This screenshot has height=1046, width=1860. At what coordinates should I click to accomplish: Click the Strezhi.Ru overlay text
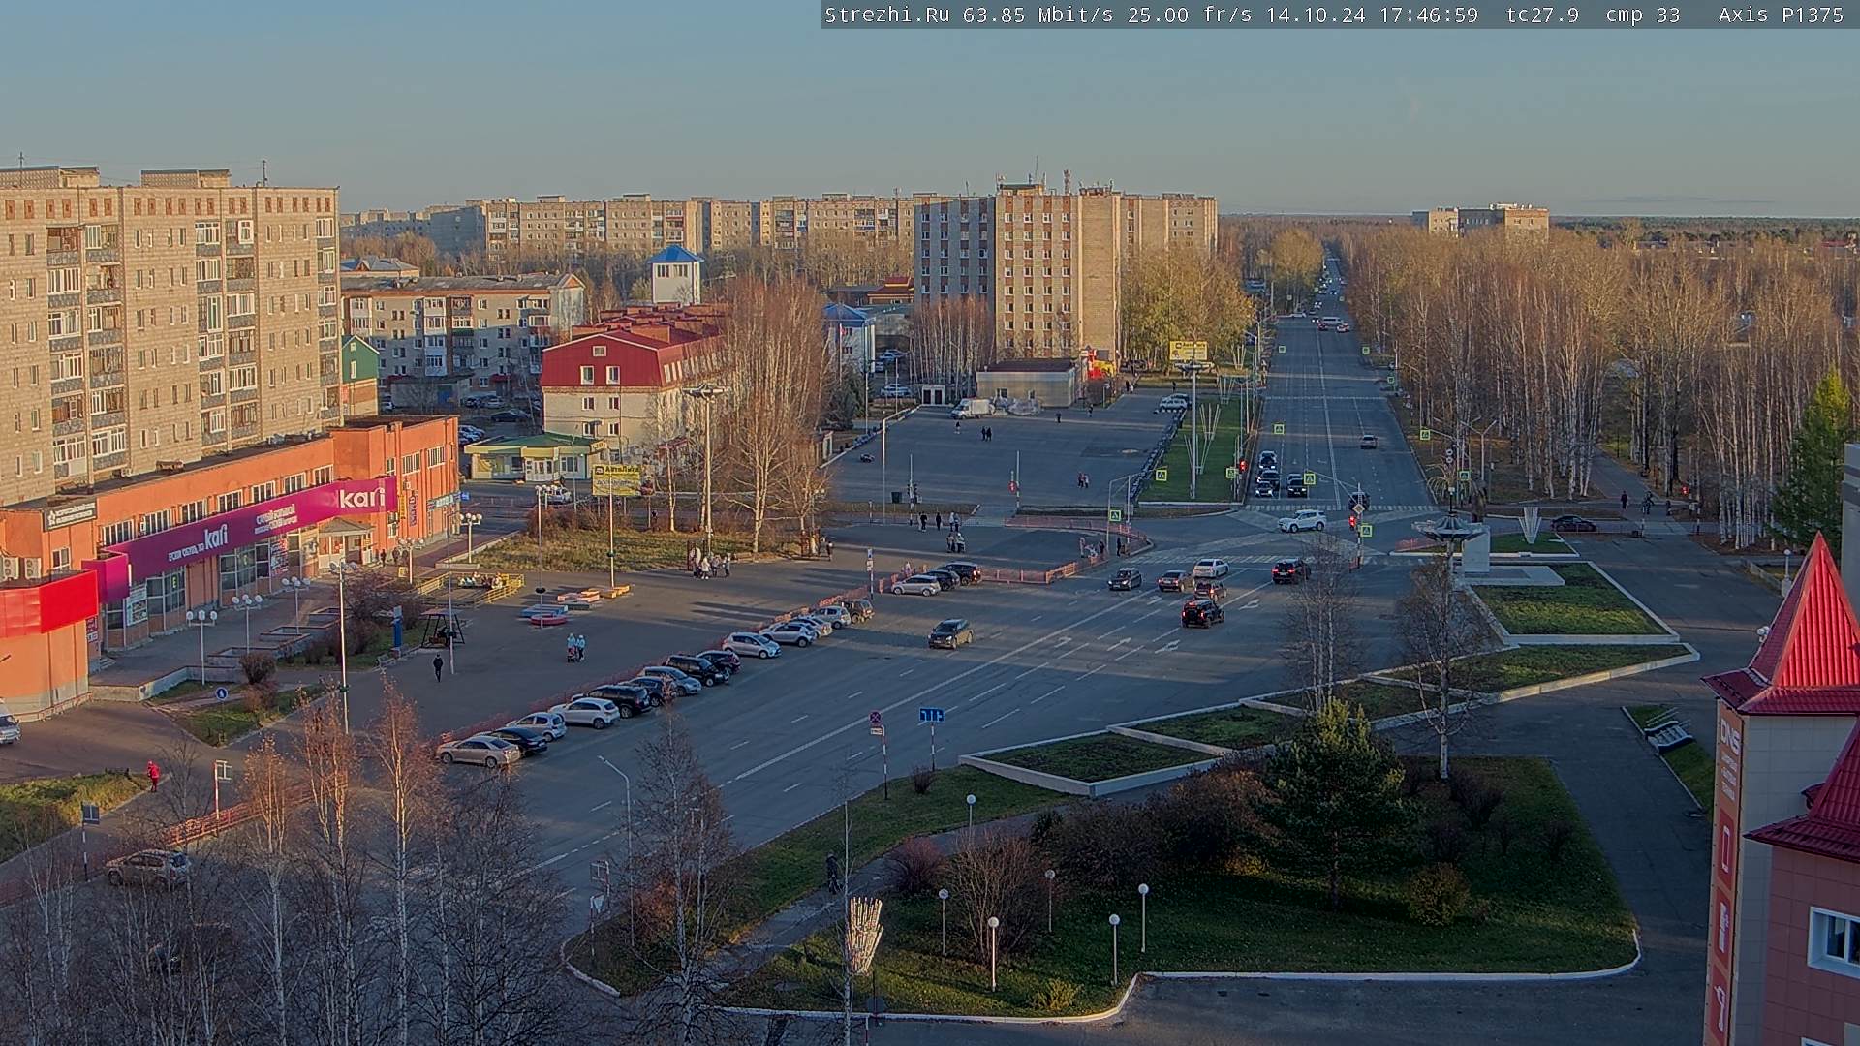886,15
